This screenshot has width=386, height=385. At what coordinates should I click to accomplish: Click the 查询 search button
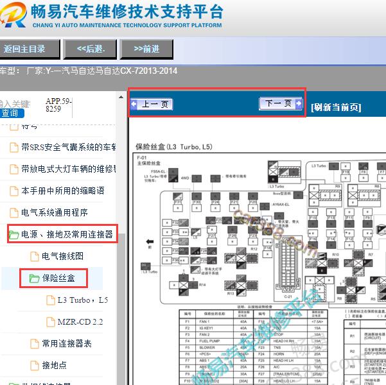[x=12, y=113]
